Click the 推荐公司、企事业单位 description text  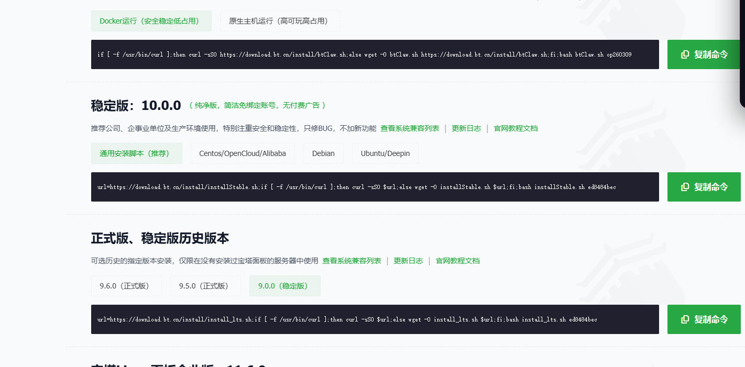(234, 128)
